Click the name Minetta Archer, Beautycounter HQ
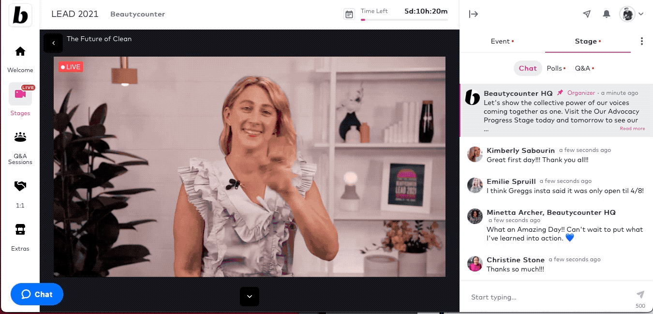 coord(551,212)
